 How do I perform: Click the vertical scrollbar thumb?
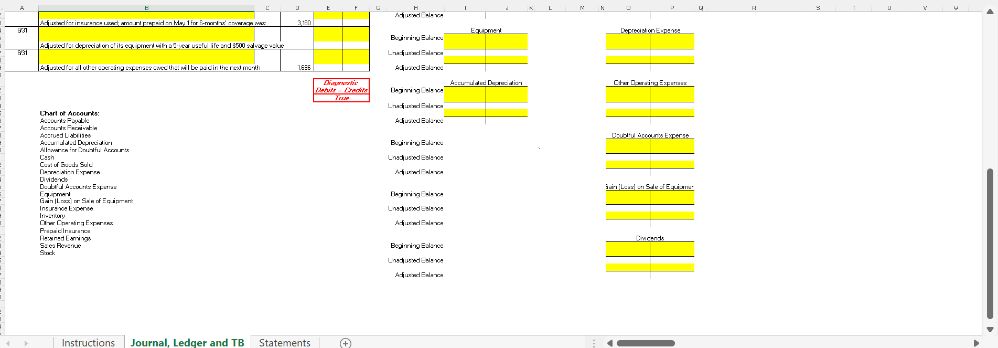pos(990,244)
